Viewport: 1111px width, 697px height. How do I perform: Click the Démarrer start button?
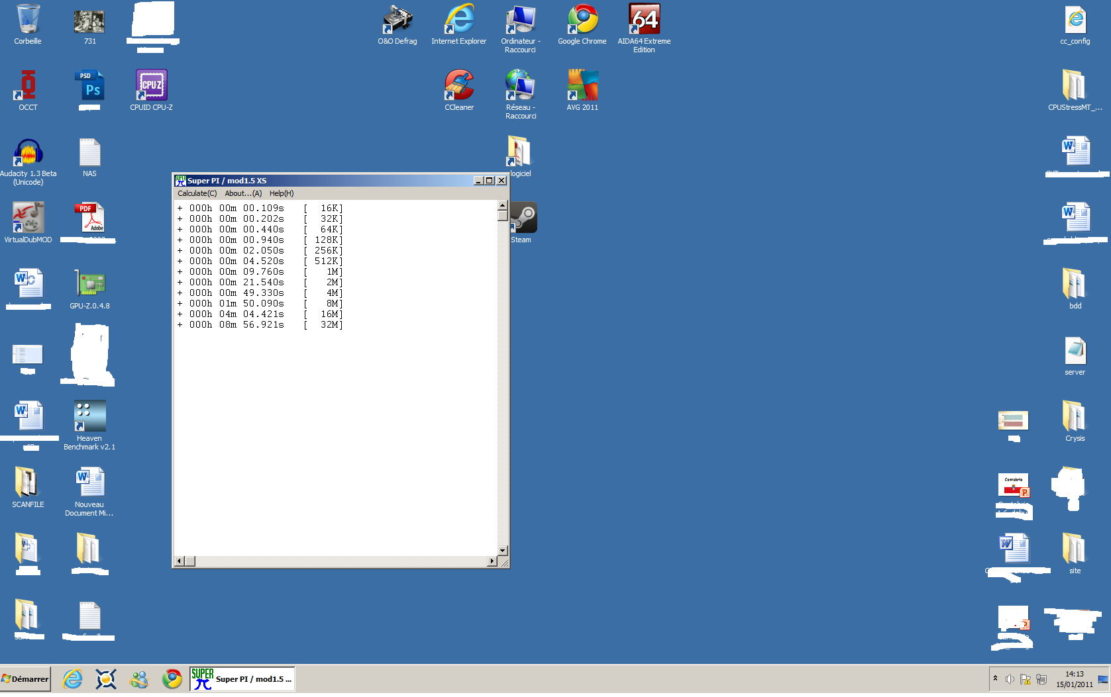point(26,678)
